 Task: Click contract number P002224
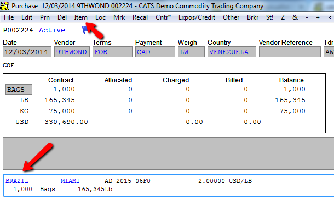[18, 30]
